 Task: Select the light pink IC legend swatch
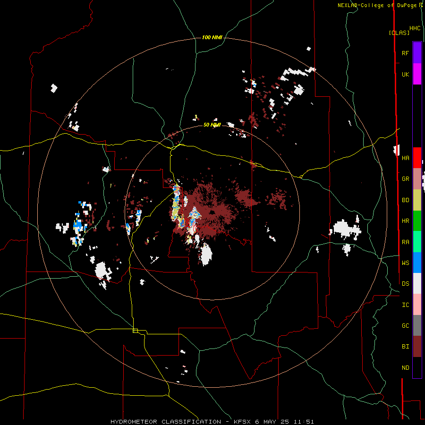[x=417, y=305]
